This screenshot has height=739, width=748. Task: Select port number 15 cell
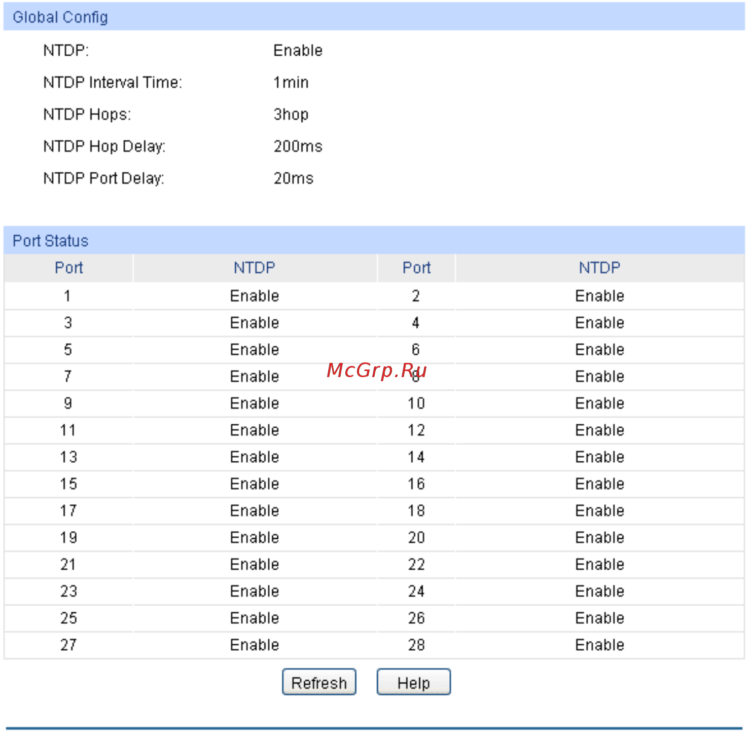(x=68, y=484)
